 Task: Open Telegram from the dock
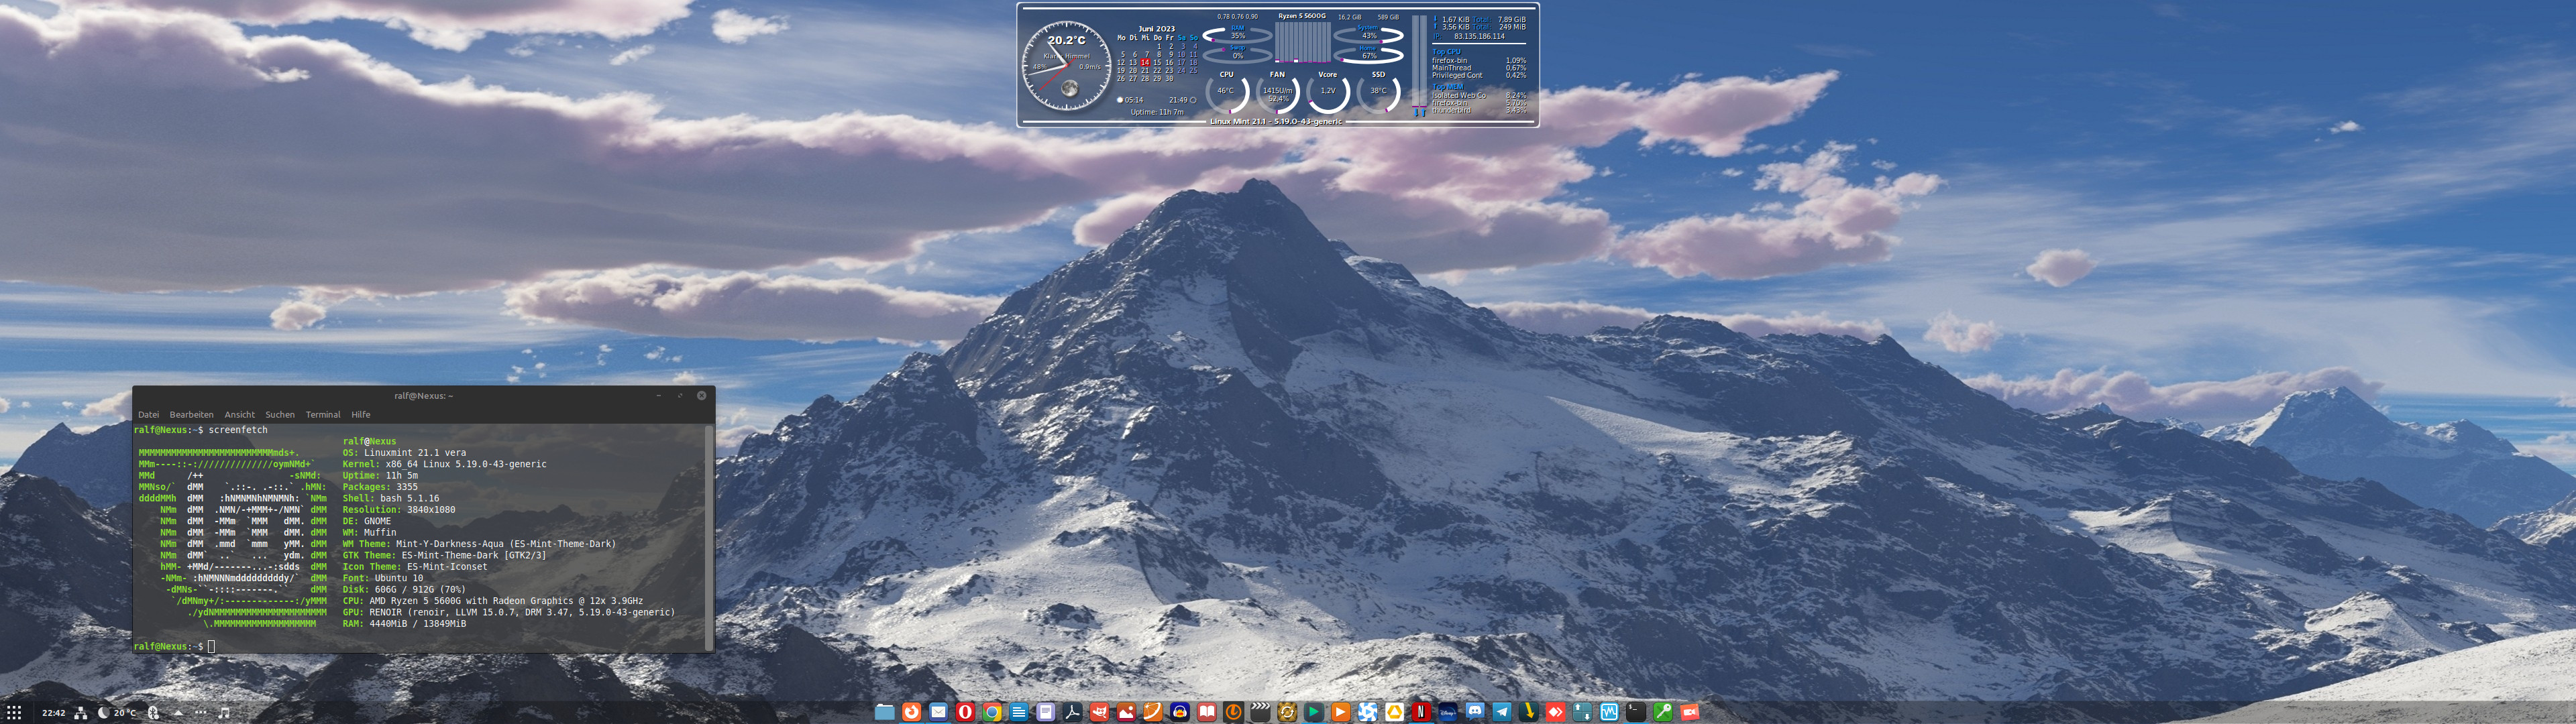[1502, 712]
